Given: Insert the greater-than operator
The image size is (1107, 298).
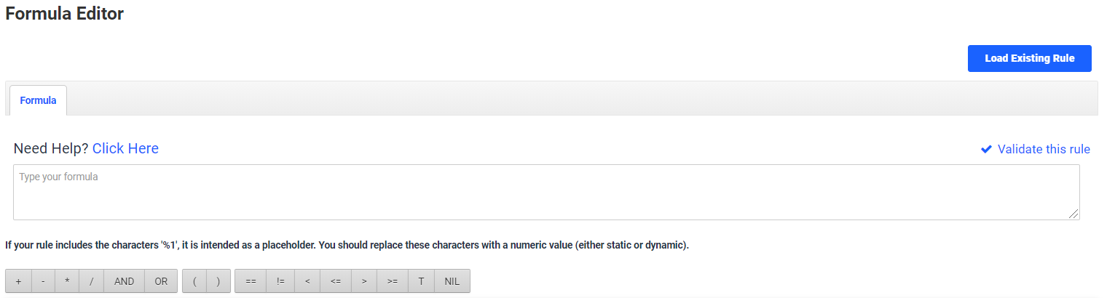Looking at the screenshot, I should [x=363, y=281].
